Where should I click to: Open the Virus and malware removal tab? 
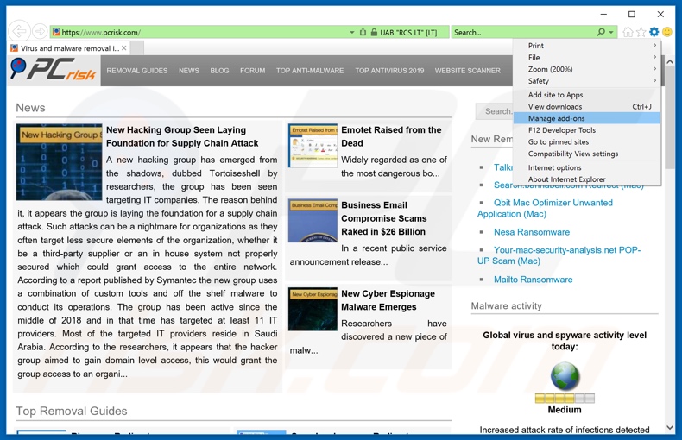[x=69, y=48]
